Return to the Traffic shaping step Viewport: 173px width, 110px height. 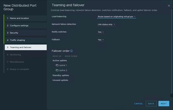click(x=26, y=40)
